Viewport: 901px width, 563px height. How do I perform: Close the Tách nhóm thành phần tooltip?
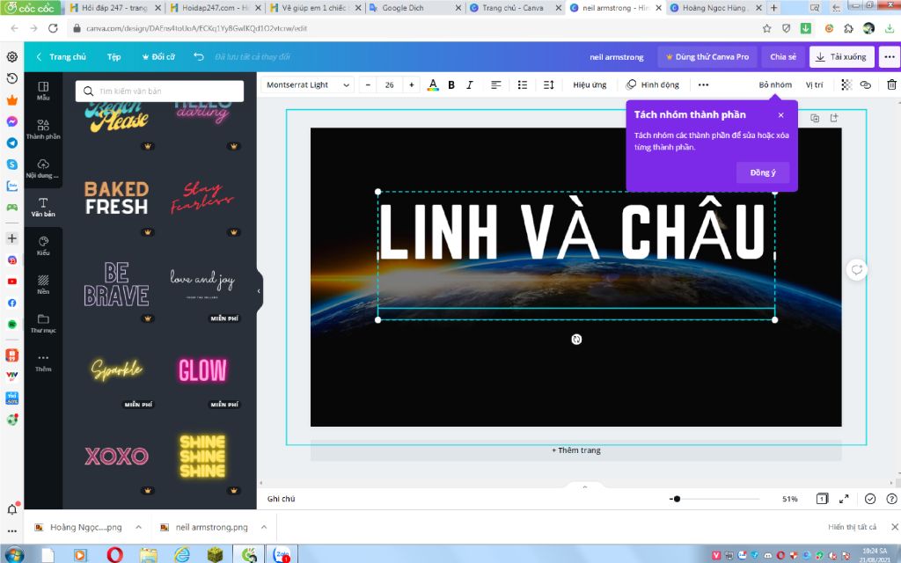(781, 115)
